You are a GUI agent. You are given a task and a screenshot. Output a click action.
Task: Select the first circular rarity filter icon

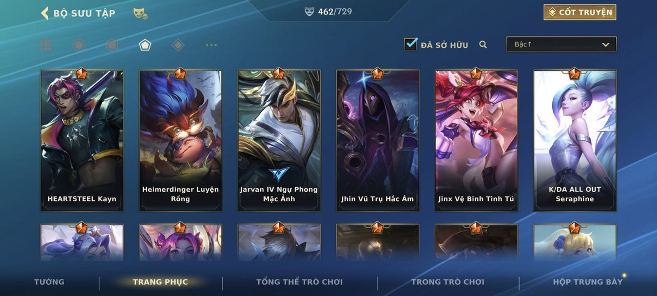coord(79,45)
